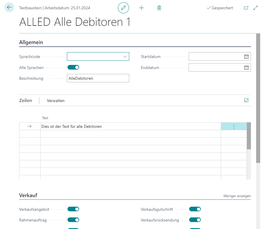277x229 pixels.
Task: Turn off the Verkaufsgutschrift toggle
Action: coord(195,209)
